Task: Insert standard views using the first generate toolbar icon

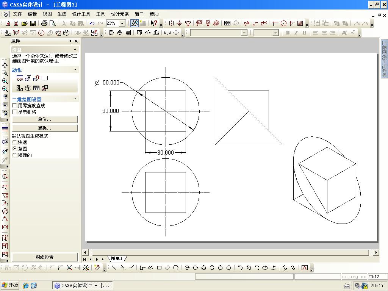Action: (x=8, y=33)
